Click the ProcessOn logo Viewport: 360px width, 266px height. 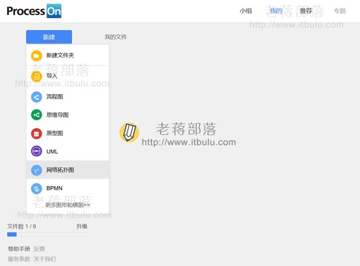coord(34,11)
